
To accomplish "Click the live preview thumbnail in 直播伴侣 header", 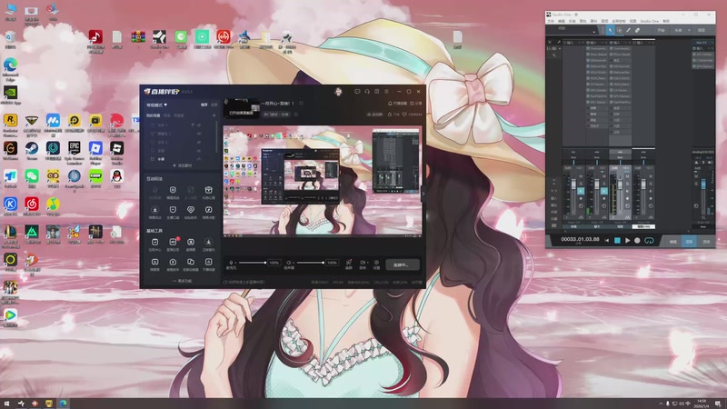I will tap(242, 107).
